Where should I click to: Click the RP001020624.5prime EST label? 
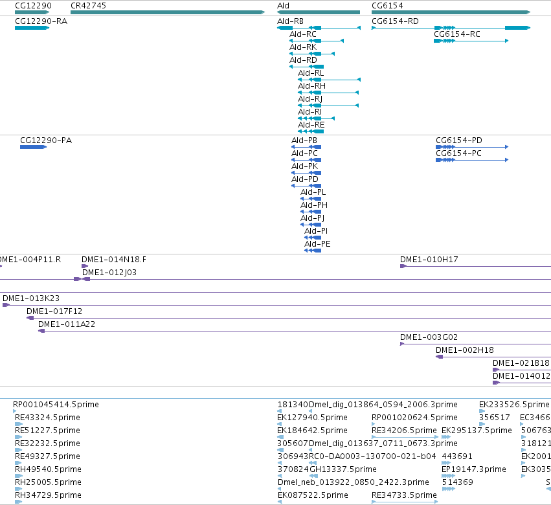(414, 418)
